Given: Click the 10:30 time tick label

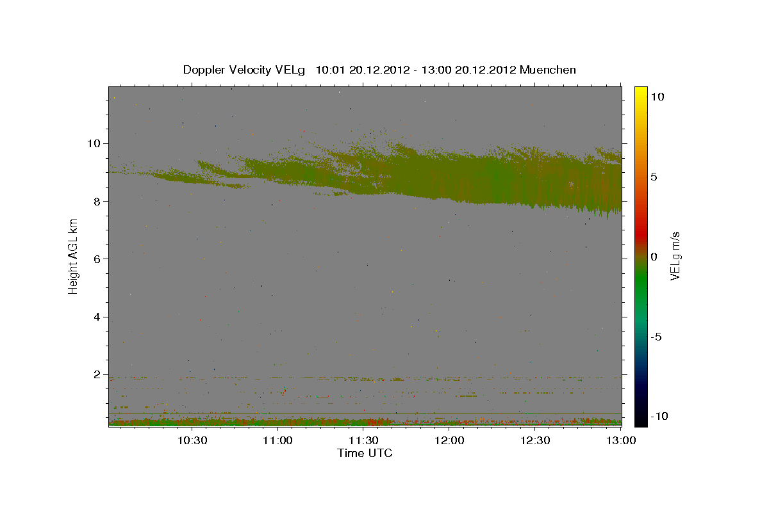Looking at the screenshot, I should coord(192,441).
